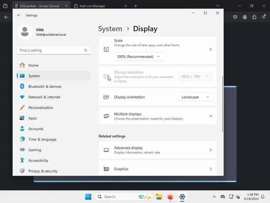Click the Scale icon
Image resolution: width=270 pixels, height=203 pixels.
[x=106, y=49]
